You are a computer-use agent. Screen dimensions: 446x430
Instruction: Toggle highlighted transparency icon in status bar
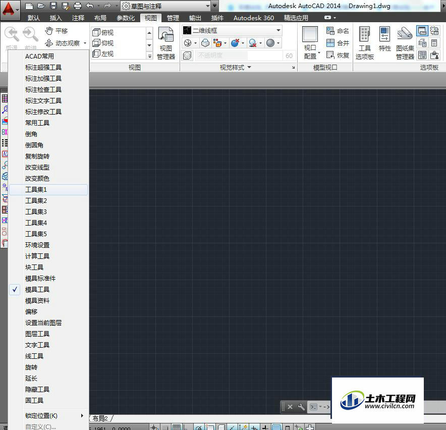[x=276, y=427]
